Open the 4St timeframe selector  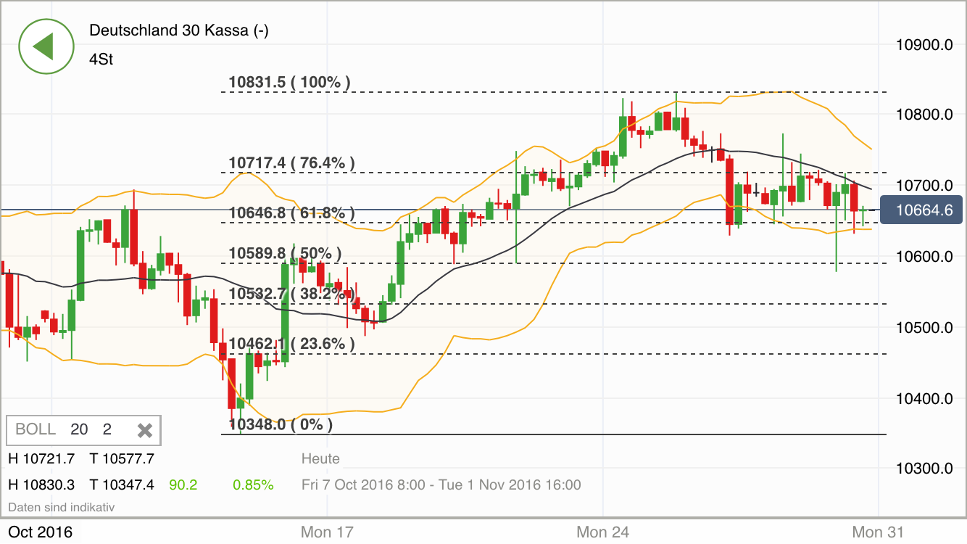point(99,59)
